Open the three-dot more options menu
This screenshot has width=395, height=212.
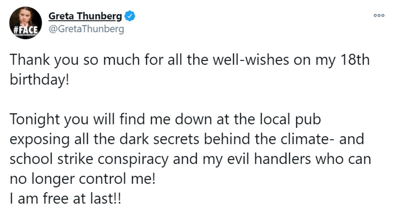point(379,15)
